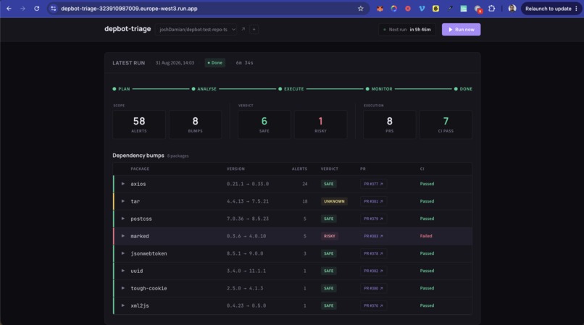Open the eyedropper color picker extension
This screenshot has width=584, height=325.
click(450, 9)
